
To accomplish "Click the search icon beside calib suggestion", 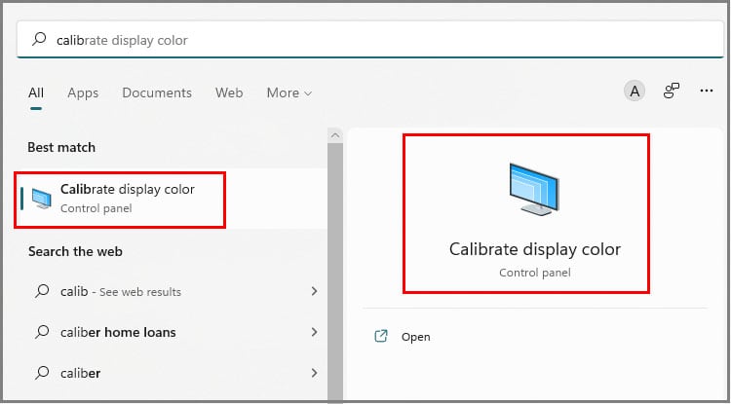I will [42, 291].
